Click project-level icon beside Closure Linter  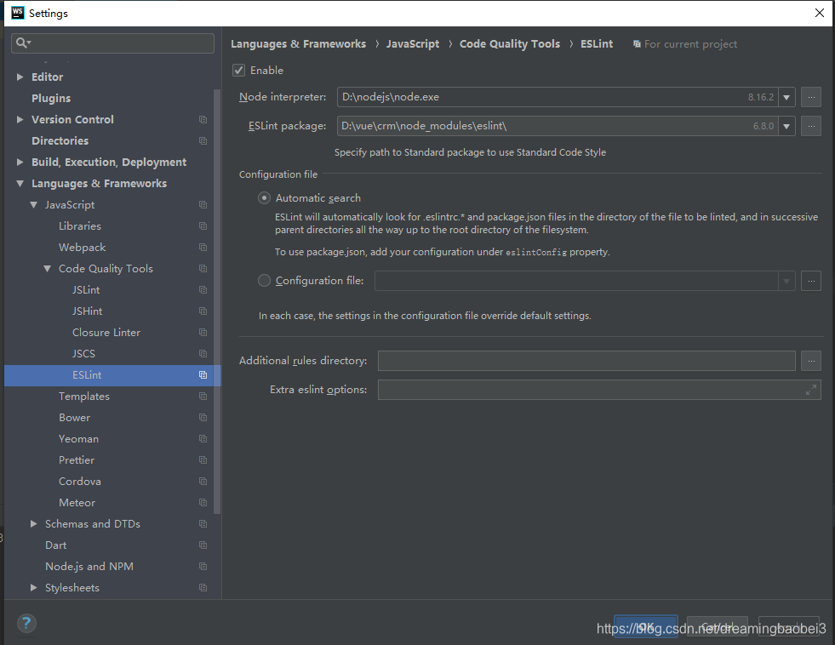(203, 332)
